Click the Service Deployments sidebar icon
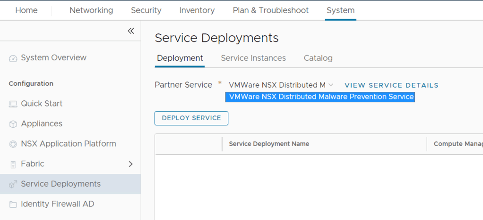This screenshot has width=483, height=220. tap(13, 184)
